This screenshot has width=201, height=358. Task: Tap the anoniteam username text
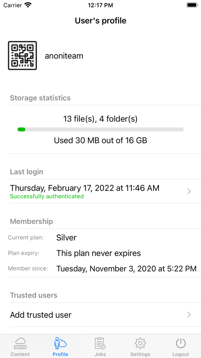pyautogui.click(x=64, y=56)
